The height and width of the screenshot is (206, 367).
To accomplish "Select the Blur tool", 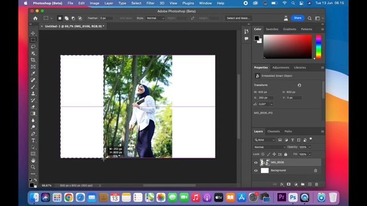I will [x=33, y=120].
